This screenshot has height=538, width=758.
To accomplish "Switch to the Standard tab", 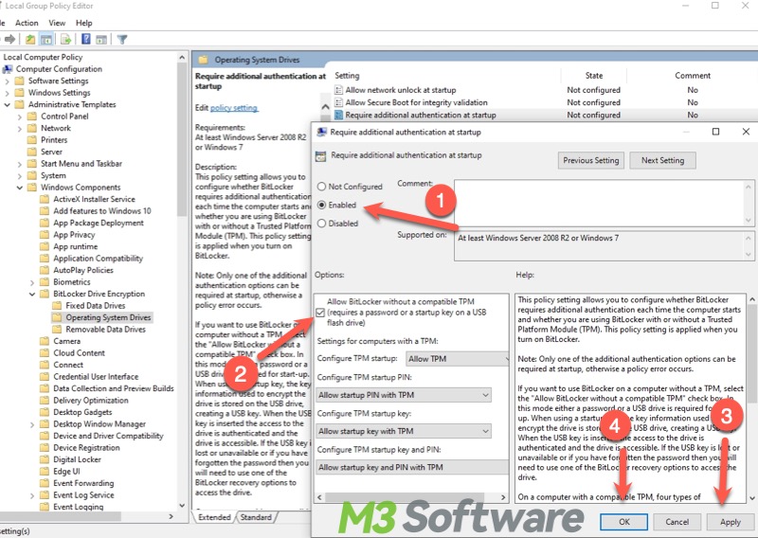I will pos(256,517).
